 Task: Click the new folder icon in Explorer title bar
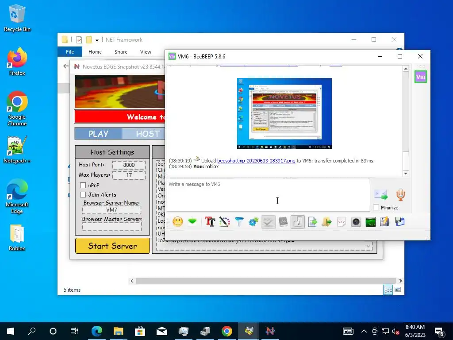89,40
